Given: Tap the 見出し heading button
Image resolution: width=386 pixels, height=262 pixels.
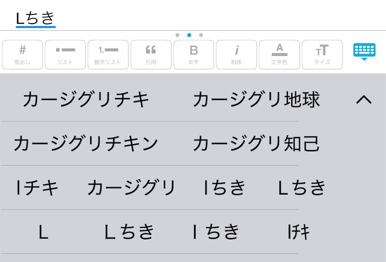Looking at the screenshot, I should click(x=22, y=55).
